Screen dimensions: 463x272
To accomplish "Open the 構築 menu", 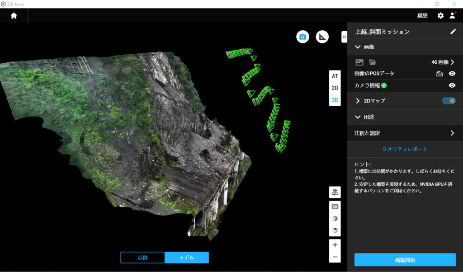I will pos(422,15).
